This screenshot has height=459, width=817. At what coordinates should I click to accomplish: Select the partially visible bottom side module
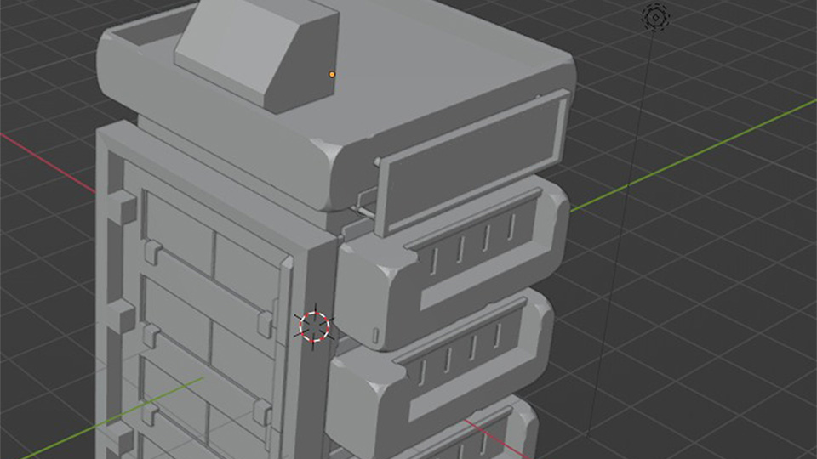[477, 438]
